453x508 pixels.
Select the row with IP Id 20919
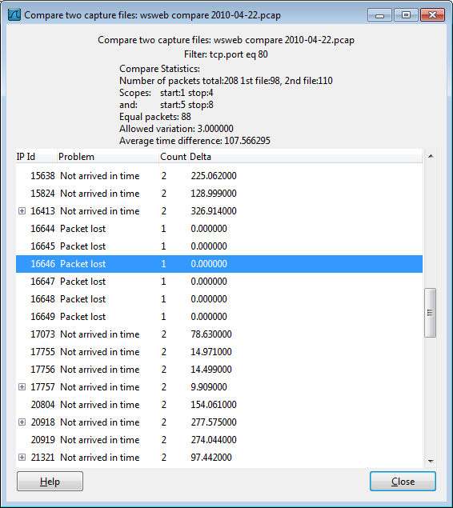tap(219, 440)
